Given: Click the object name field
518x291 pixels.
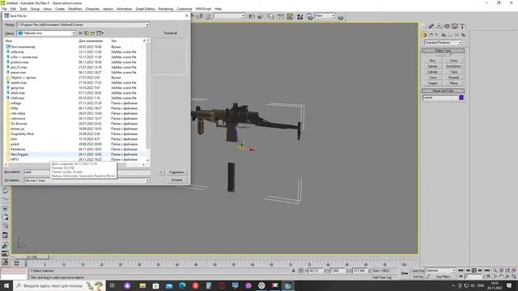Looking at the screenshot, I should pyautogui.click(x=440, y=98).
